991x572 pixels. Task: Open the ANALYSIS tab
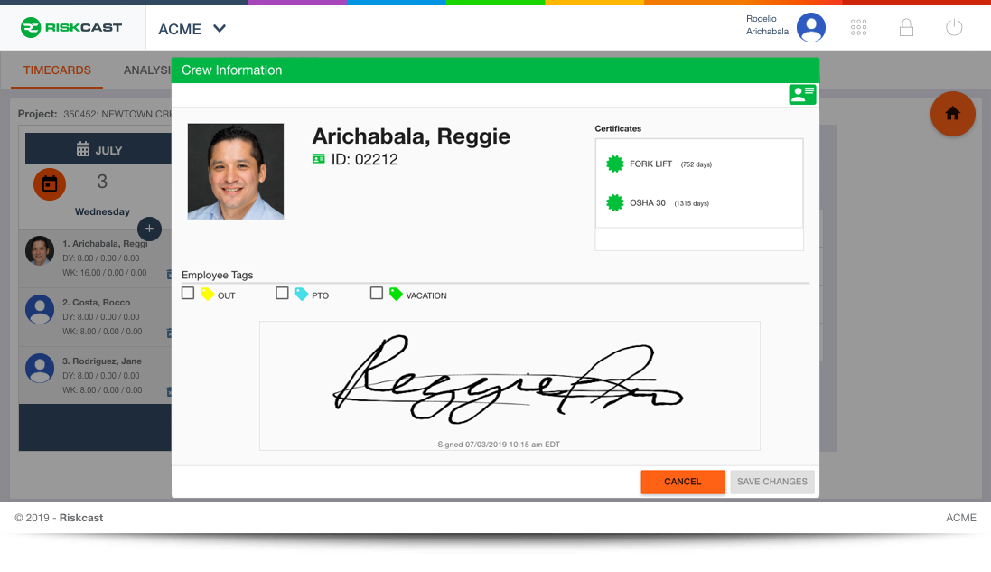147,70
